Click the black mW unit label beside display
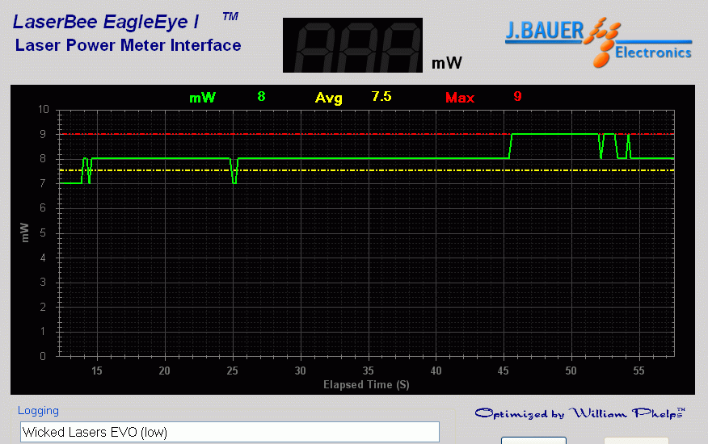This screenshot has width=708, height=444. coord(447,63)
